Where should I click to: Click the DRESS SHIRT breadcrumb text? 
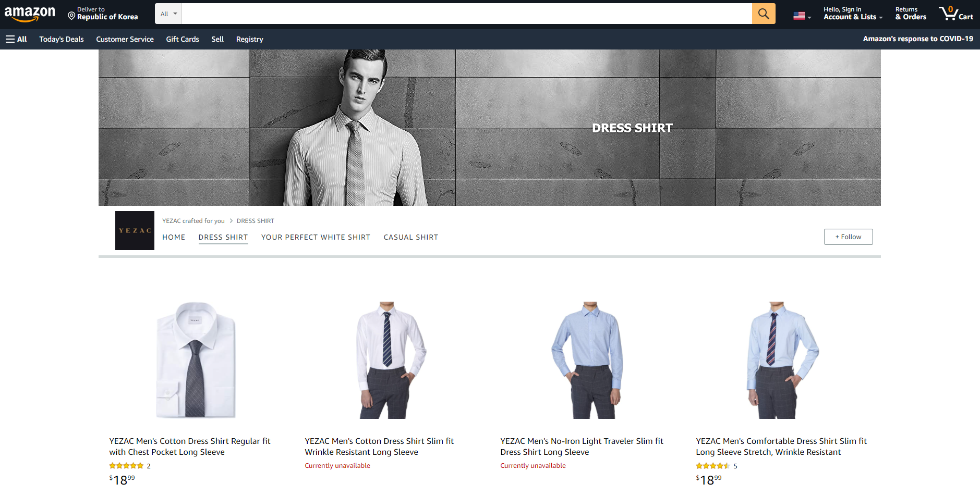(255, 221)
